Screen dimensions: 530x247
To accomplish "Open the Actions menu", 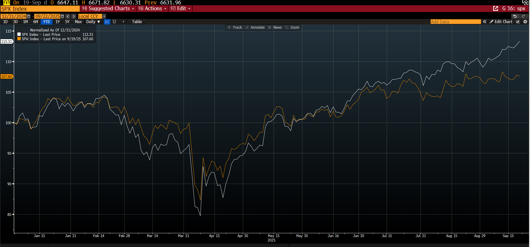I will 152,9.
